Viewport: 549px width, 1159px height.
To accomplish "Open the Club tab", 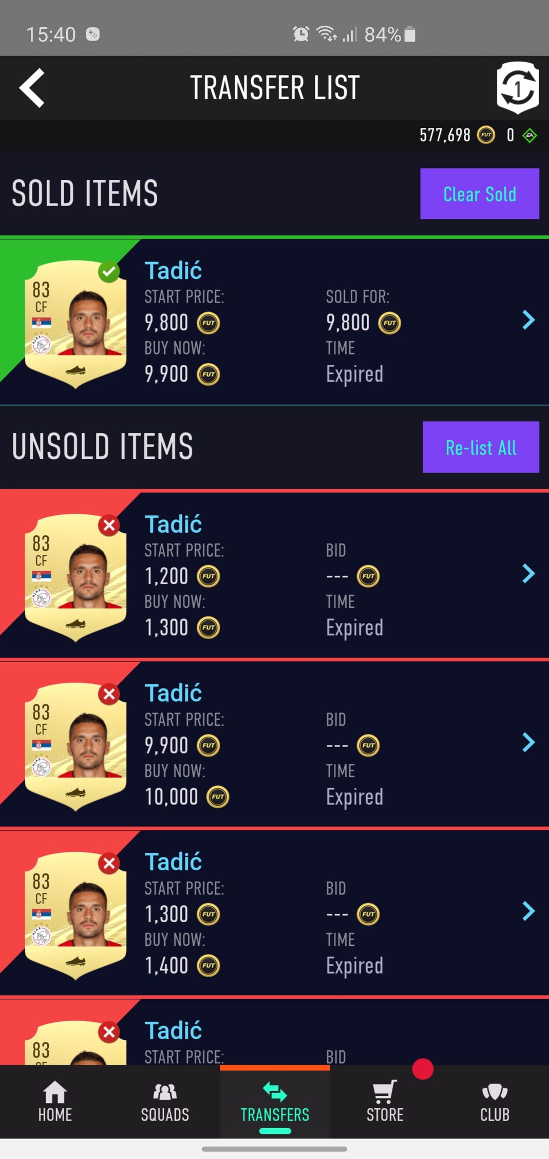I will [495, 1101].
